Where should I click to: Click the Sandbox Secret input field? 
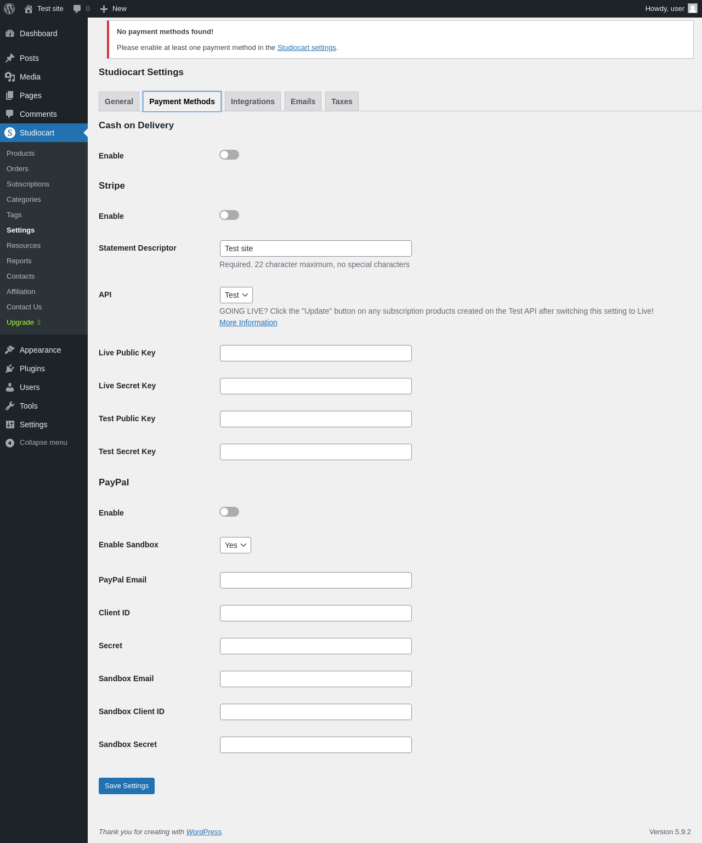pyautogui.click(x=316, y=745)
